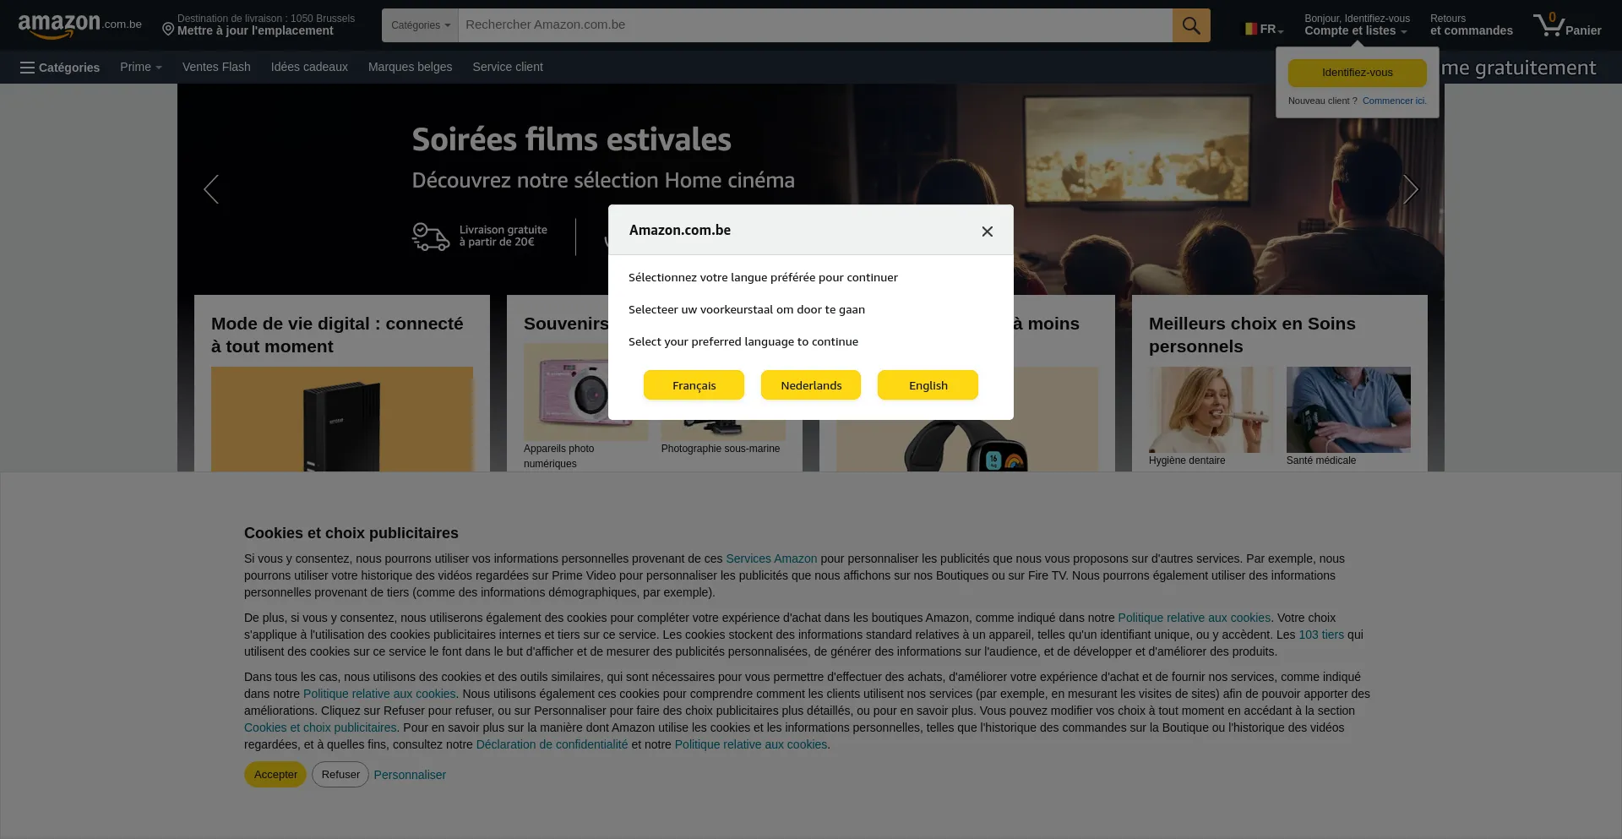
Task: Refuse cookies with Refuser button
Action: click(x=340, y=775)
